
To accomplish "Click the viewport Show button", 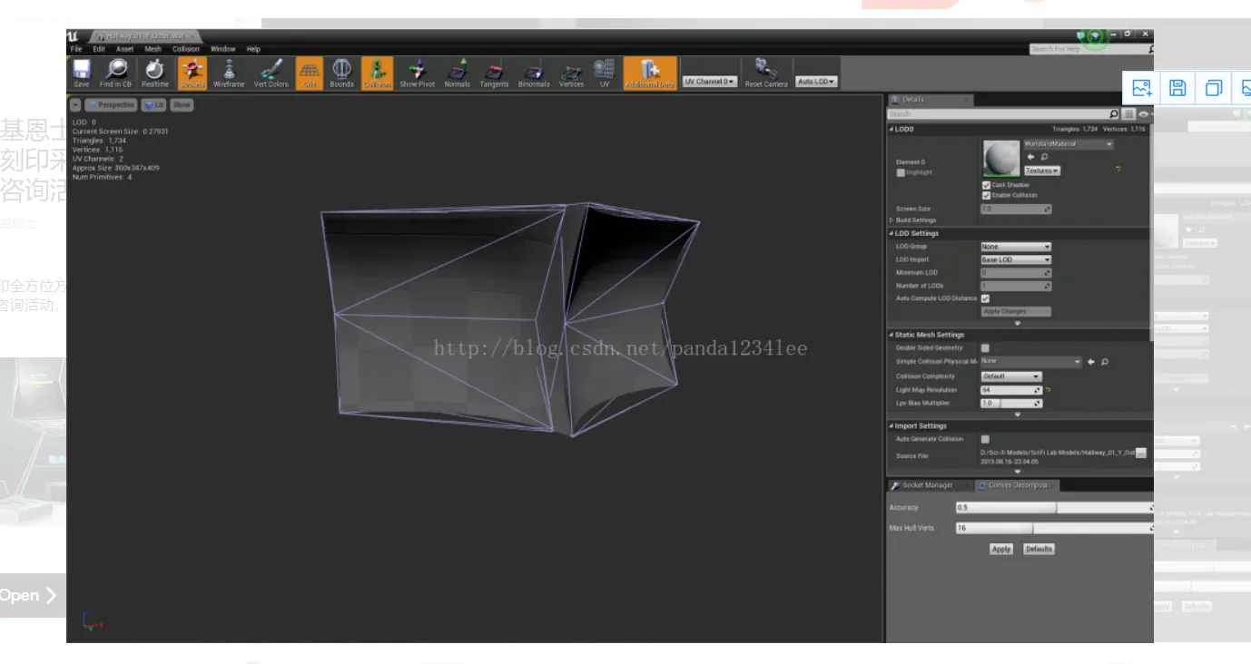I will [x=182, y=105].
